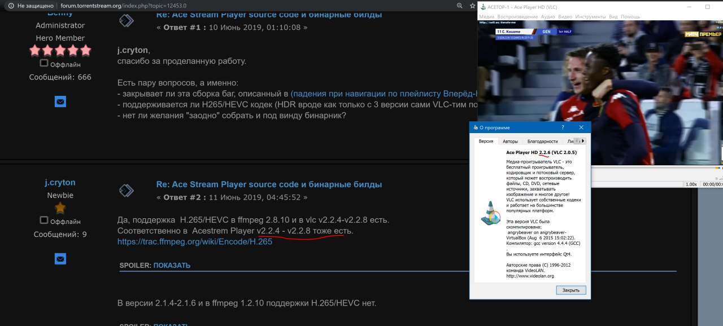Click the right tab-scroll arrow in the About dialog
723x326 pixels.
[583, 141]
